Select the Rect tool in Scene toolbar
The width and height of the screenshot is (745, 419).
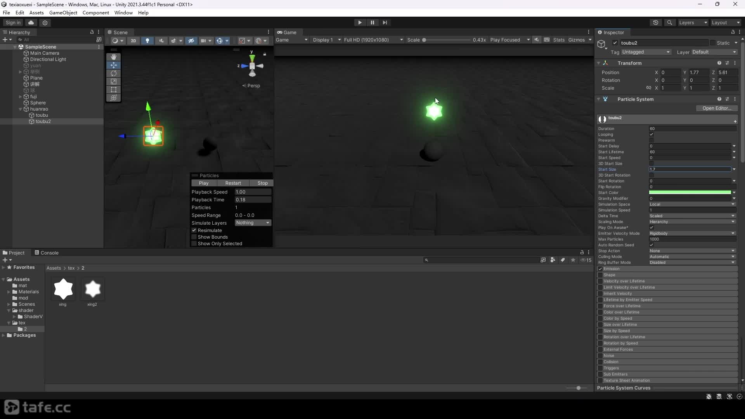point(114,90)
